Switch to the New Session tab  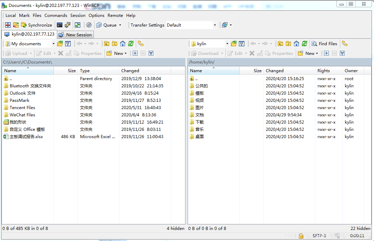point(75,35)
